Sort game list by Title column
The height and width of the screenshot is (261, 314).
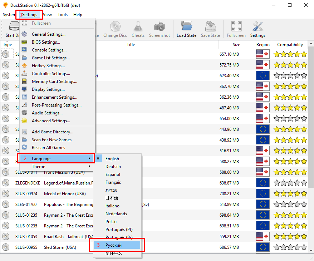(x=131, y=45)
